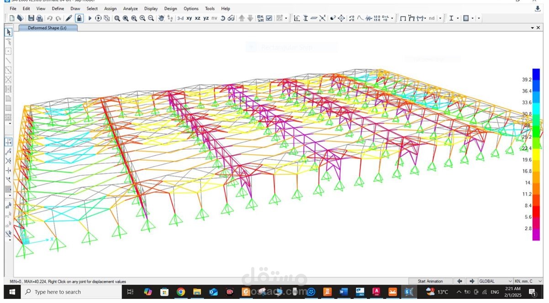The height and width of the screenshot is (303, 549).
Task: Open the GLOBAL coordinate system dropdown
Action: point(495,281)
